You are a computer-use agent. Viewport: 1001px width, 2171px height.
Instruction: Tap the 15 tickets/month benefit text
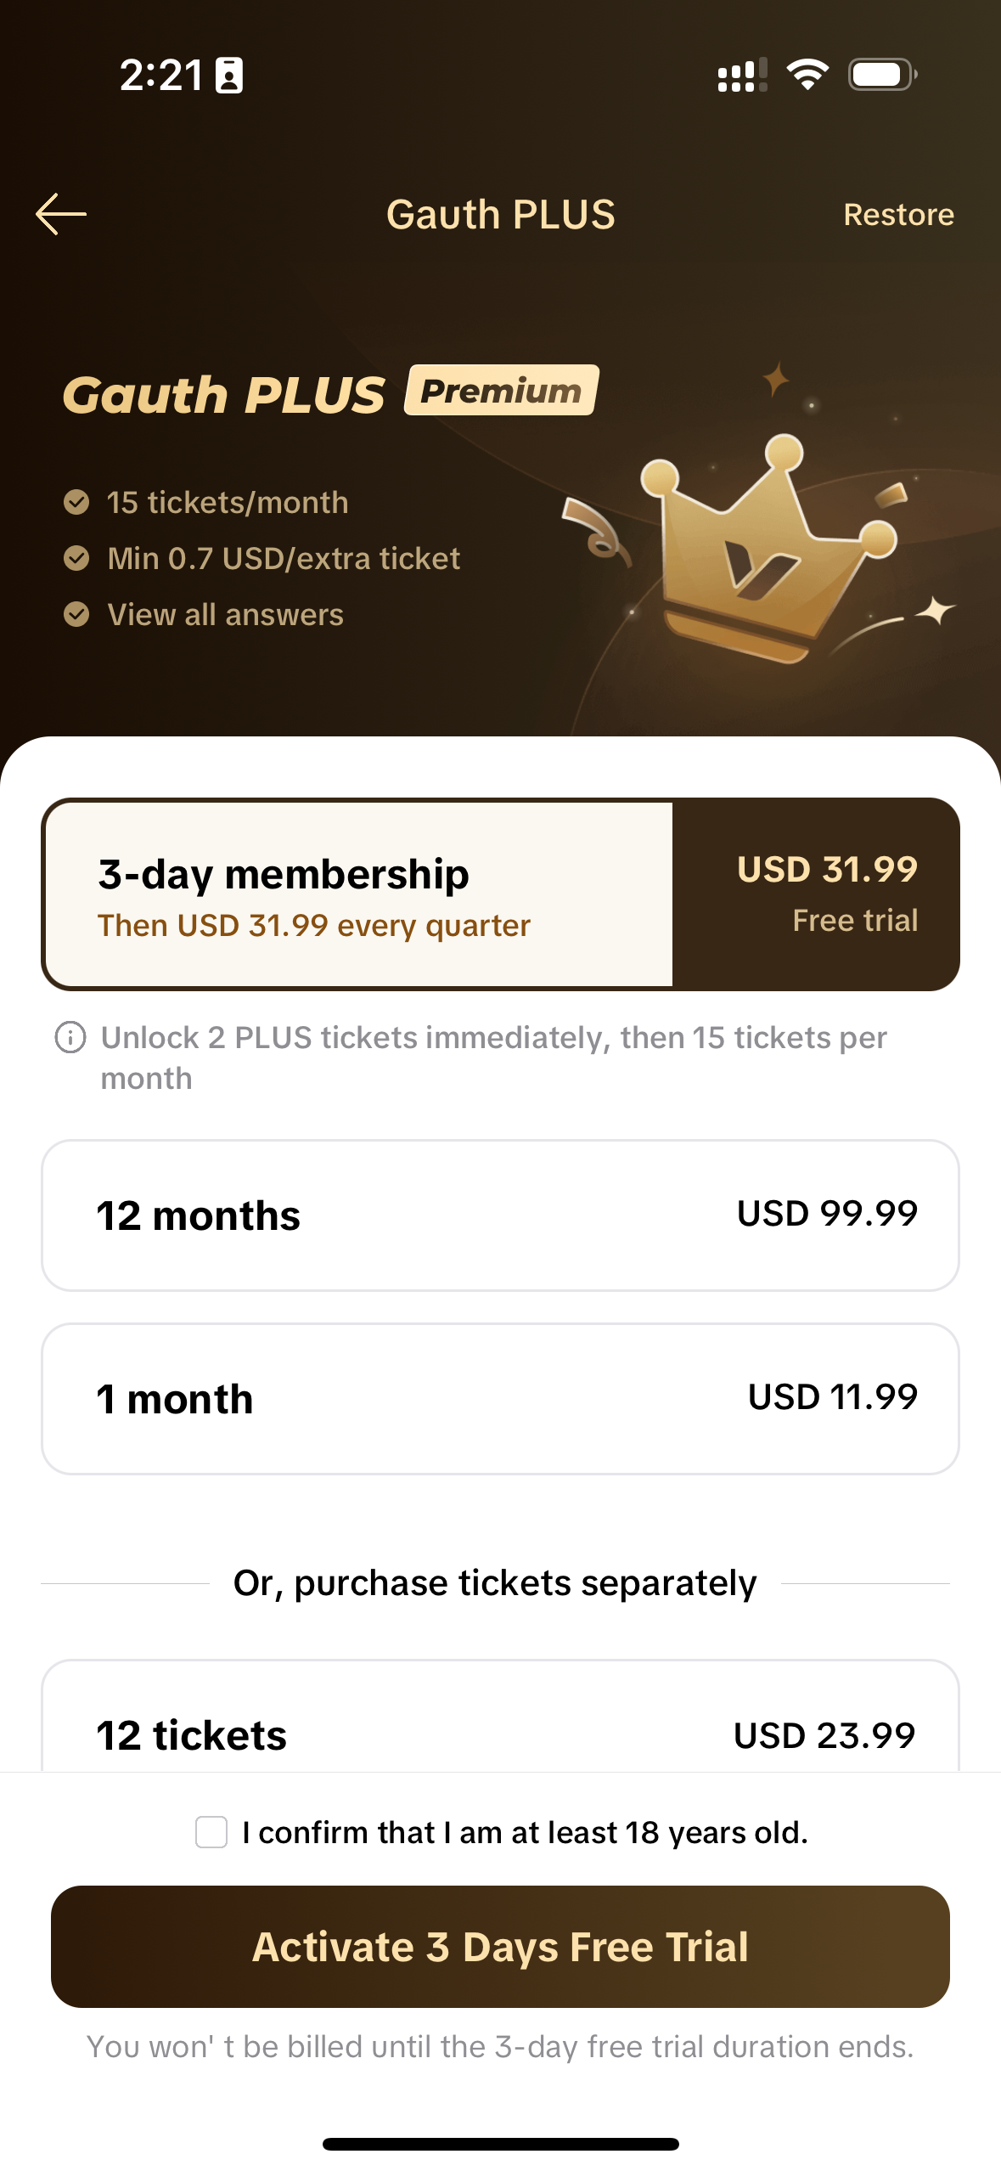click(x=228, y=503)
